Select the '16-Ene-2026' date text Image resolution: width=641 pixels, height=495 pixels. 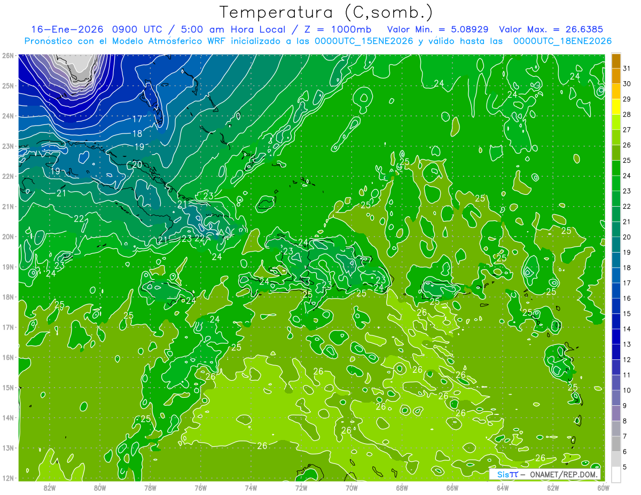pos(67,29)
